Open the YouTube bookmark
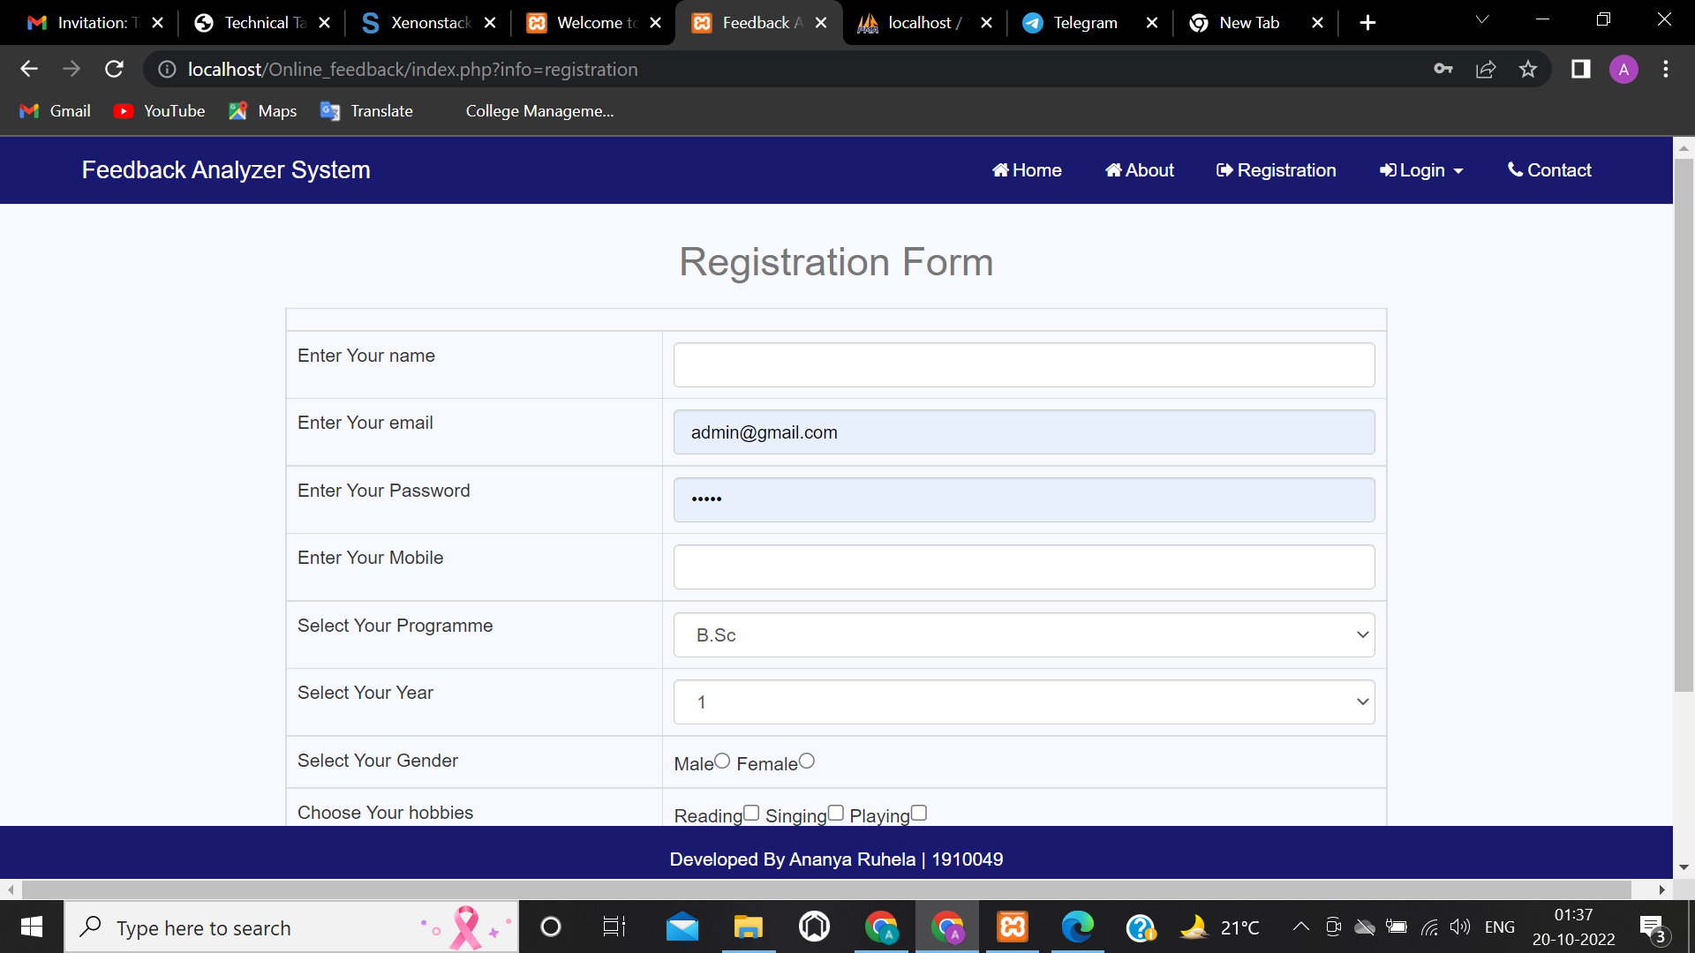The height and width of the screenshot is (953, 1695). click(159, 110)
